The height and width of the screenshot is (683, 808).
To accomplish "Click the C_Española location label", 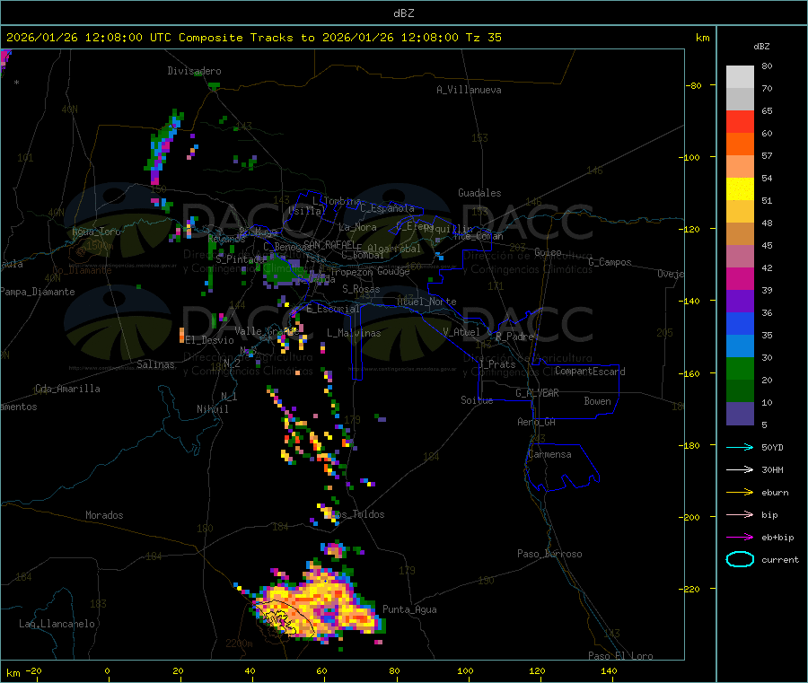I will [387, 208].
